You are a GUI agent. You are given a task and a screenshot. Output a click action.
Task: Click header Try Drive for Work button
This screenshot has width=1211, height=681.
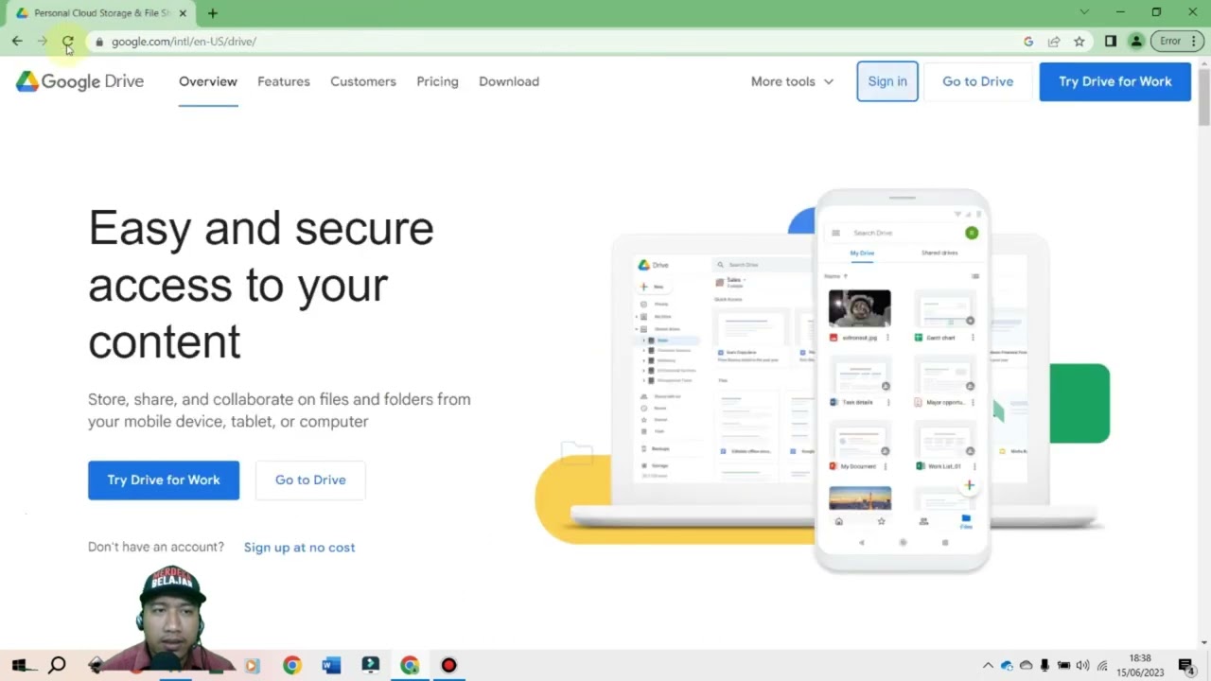pos(1115,81)
